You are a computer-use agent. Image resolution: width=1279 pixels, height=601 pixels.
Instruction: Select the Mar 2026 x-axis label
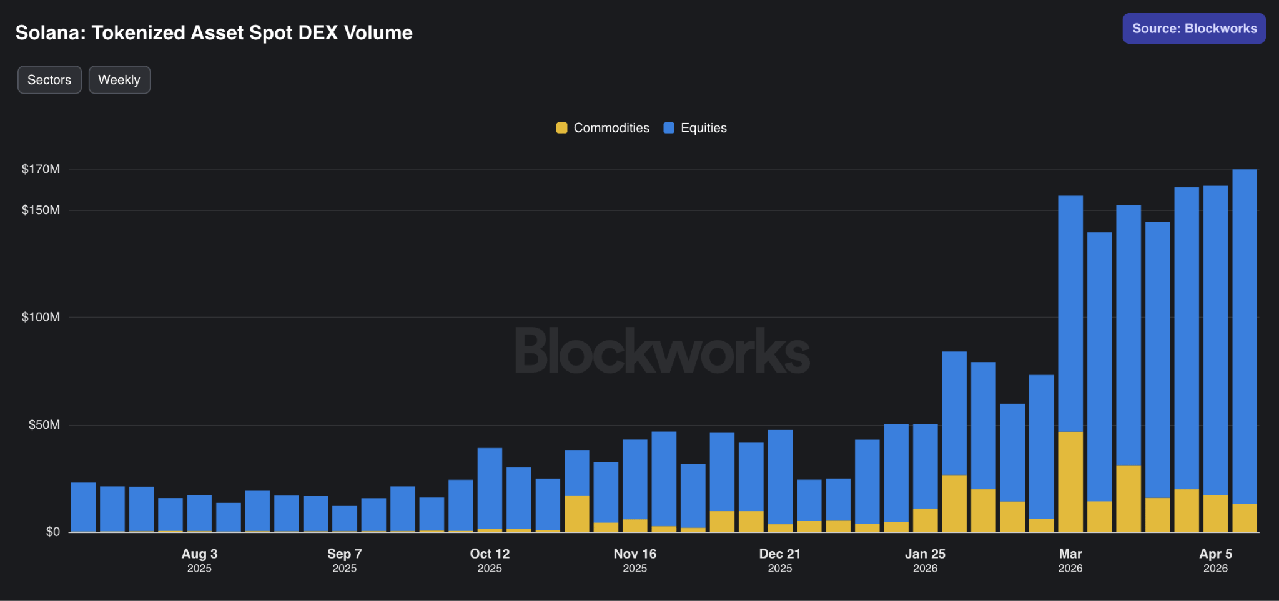(1070, 560)
